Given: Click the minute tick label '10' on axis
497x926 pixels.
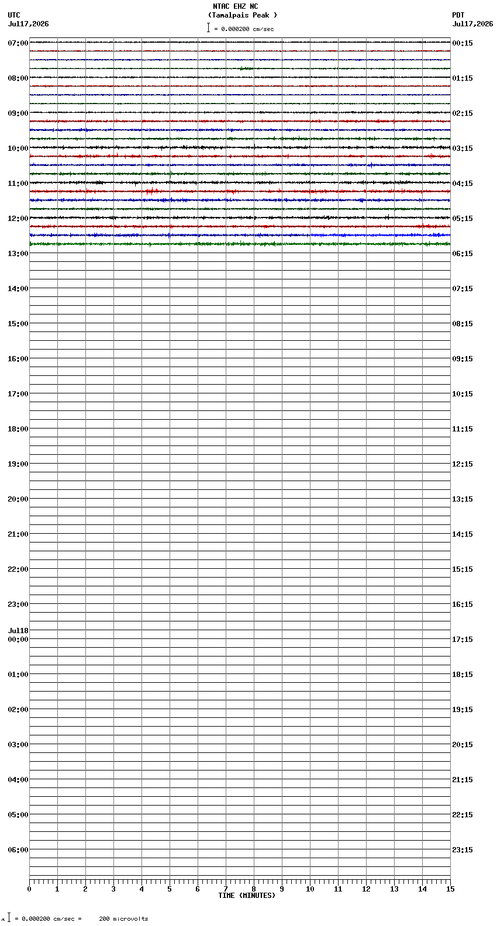Looking at the screenshot, I should click(x=310, y=889).
